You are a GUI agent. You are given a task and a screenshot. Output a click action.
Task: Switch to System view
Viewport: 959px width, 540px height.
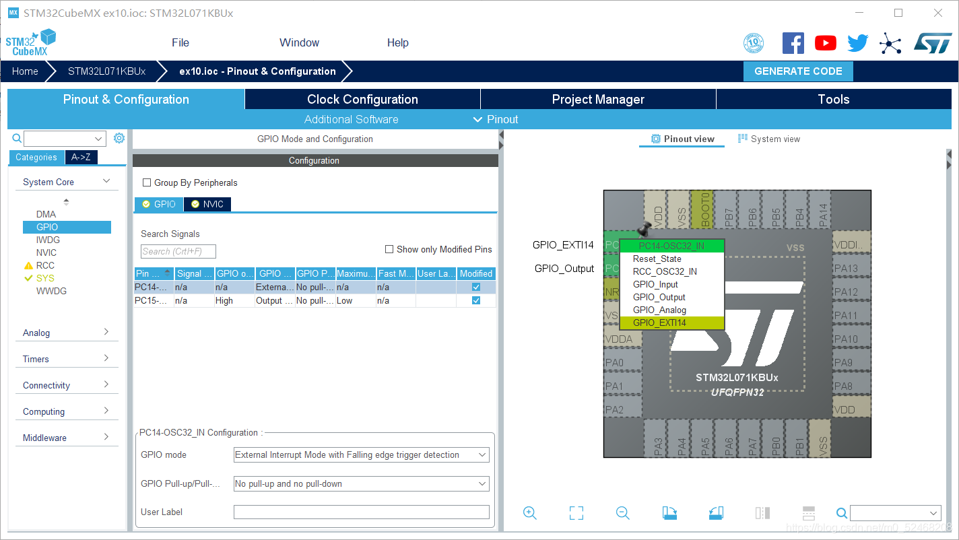[x=769, y=139]
